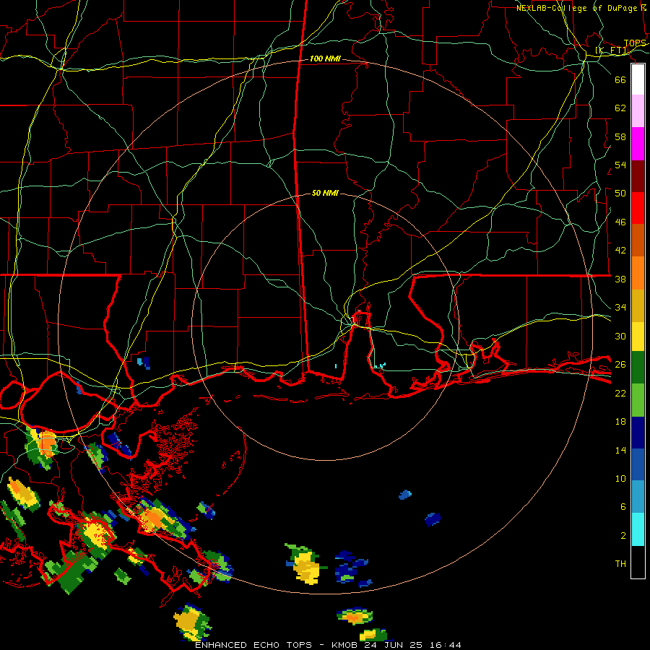Click the light pink legend color segment
The height and width of the screenshot is (650, 650).
tap(638, 111)
